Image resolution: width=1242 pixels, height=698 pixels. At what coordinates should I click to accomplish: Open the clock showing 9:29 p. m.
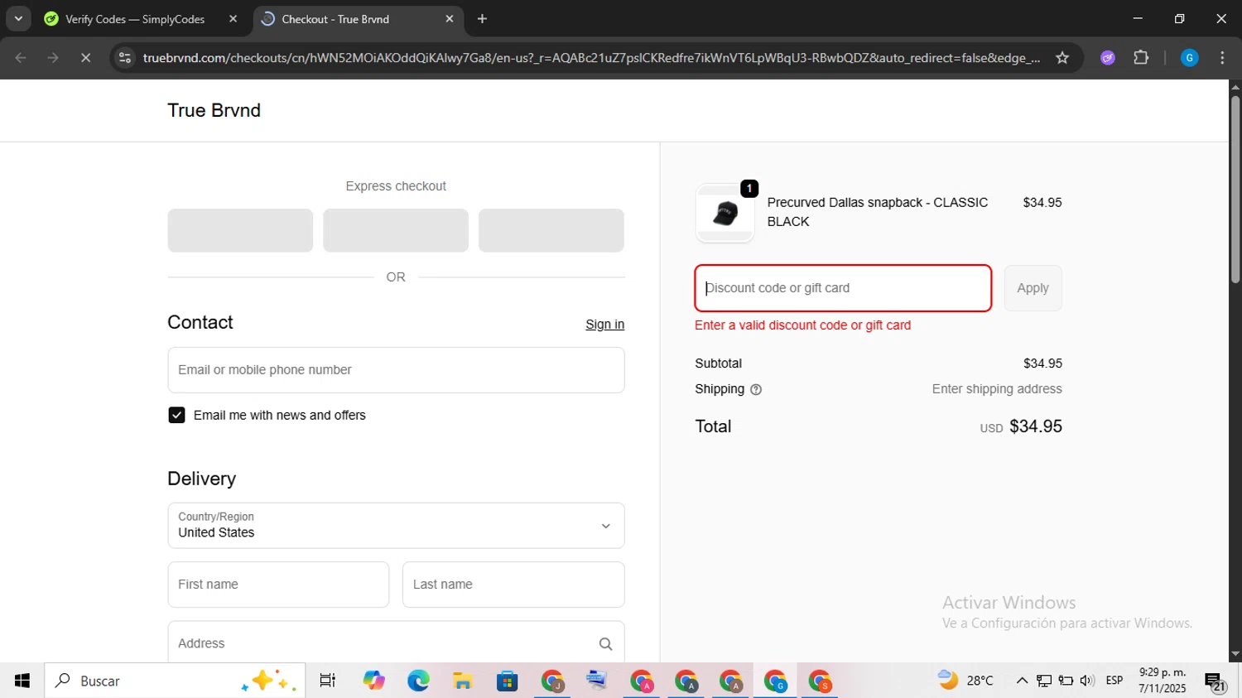tap(1163, 681)
